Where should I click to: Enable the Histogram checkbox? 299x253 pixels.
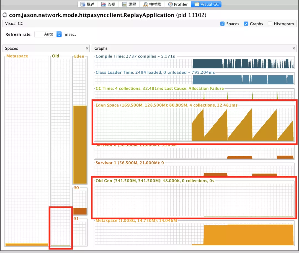click(270, 24)
